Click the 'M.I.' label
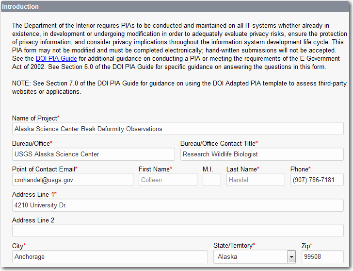The image size is (353, 271). pyautogui.click(x=208, y=169)
